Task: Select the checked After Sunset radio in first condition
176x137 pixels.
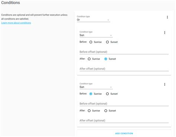Action: point(106,59)
